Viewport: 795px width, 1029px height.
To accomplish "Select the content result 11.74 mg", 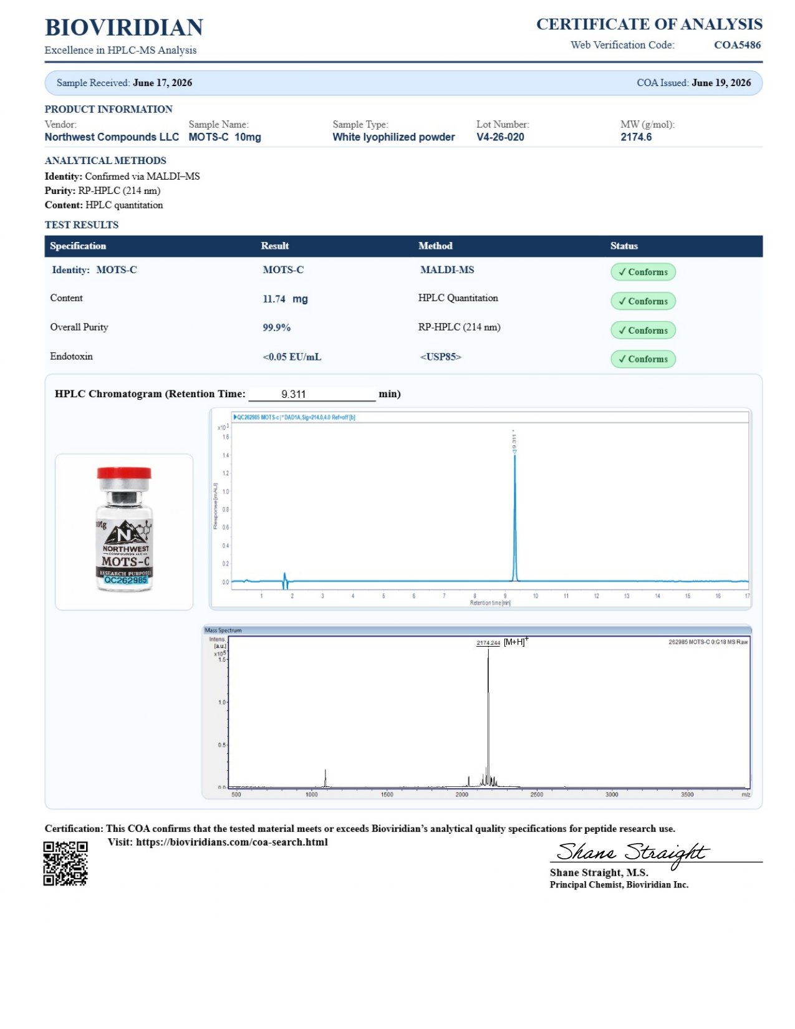I will coord(285,299).
